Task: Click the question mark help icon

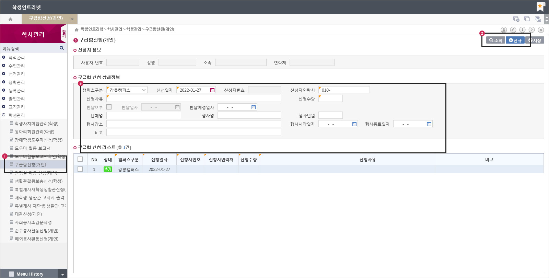Action: click(532, 30)
